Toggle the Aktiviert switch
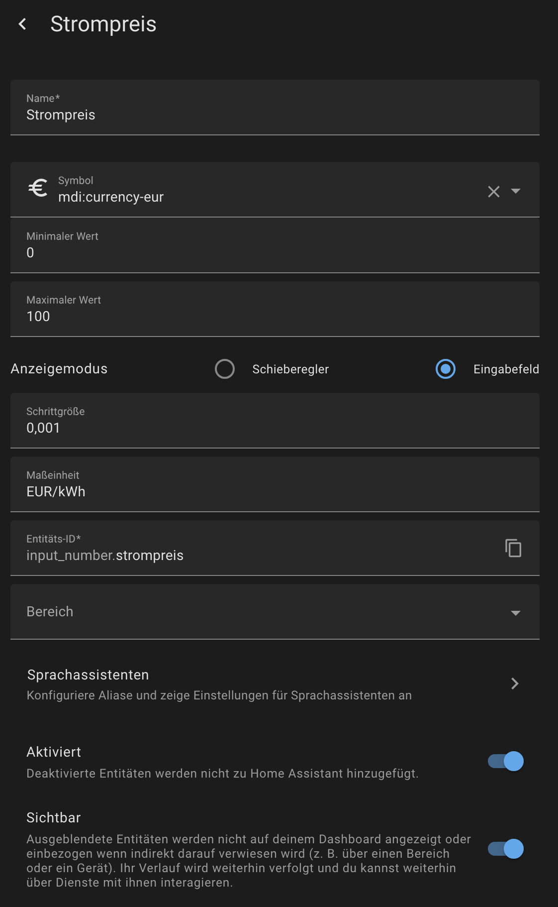This screenshot has width=558, height=907. (506, 761)
